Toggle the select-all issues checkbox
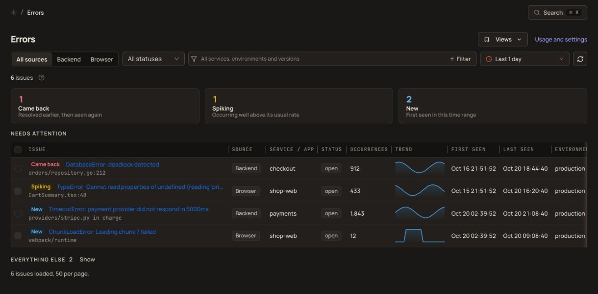The width and height of the screenshot is (598, 294). (18, 149)
